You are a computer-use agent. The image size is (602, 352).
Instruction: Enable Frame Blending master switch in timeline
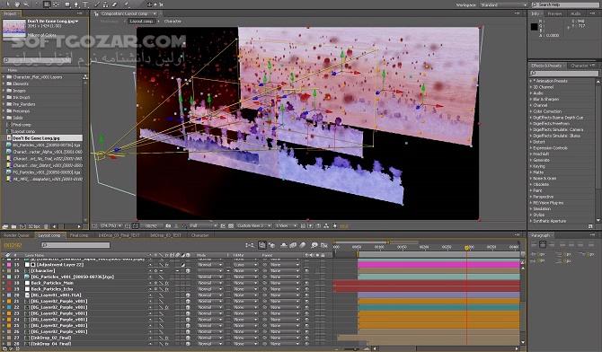(293, 245)
